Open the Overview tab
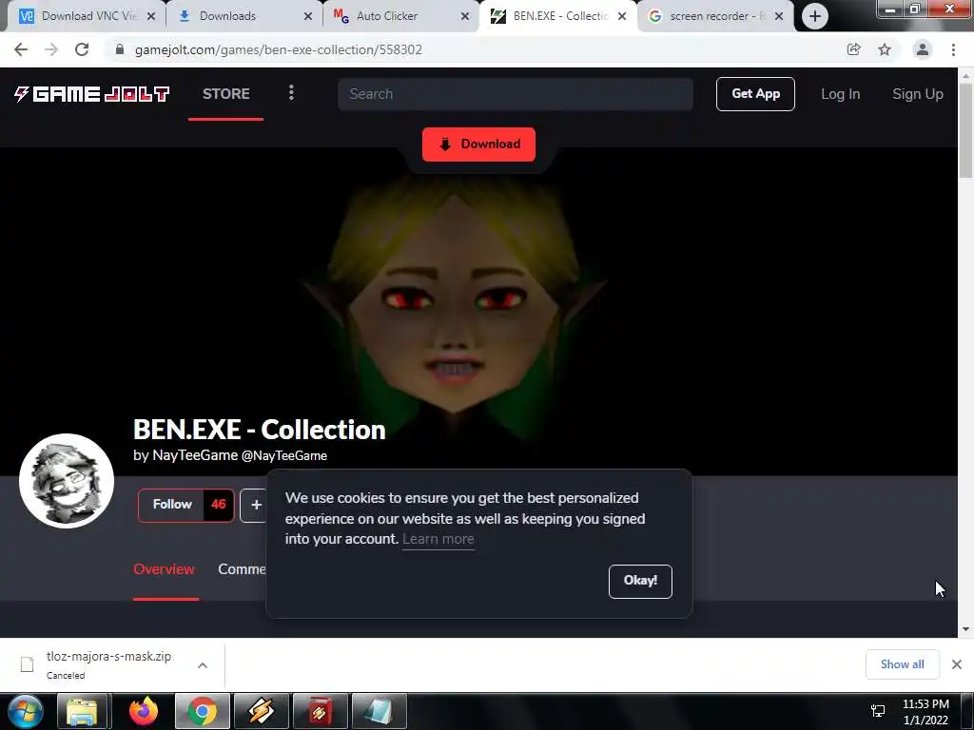Viewport: 974px width, 730px height. (x=164, y=569)
